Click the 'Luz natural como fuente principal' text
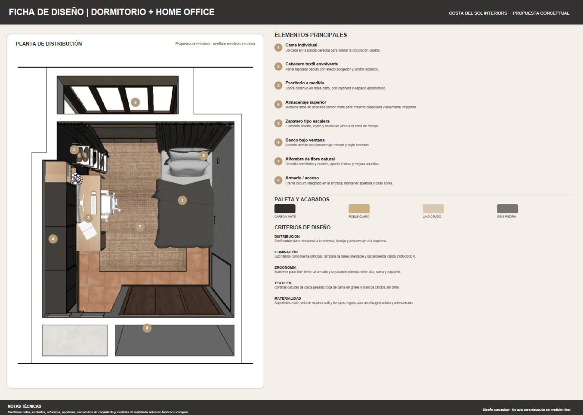The image size is (583, 415). pyautogui.click(x=345, y=256)
